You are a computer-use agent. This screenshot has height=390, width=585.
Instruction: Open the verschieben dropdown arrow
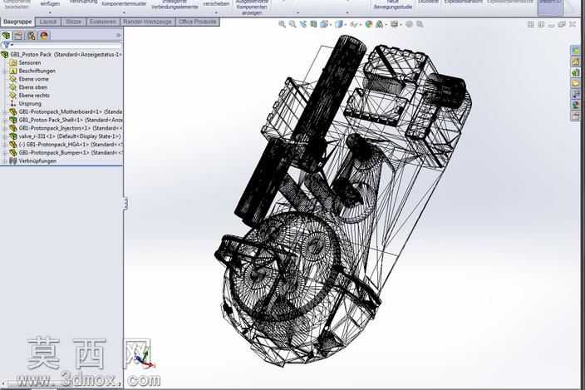click(x=216, y=12)
